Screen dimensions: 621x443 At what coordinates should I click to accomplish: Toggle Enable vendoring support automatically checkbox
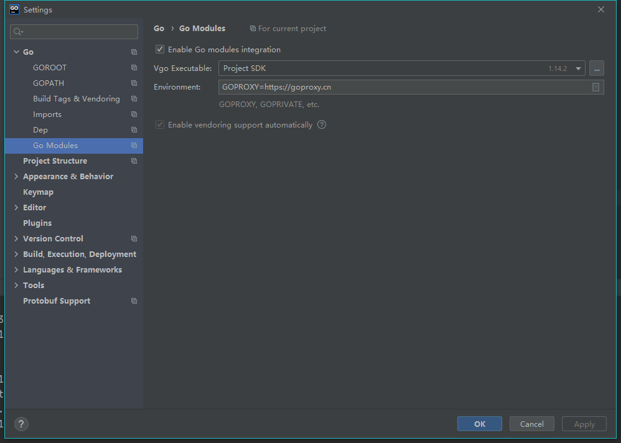pos(160,124)
